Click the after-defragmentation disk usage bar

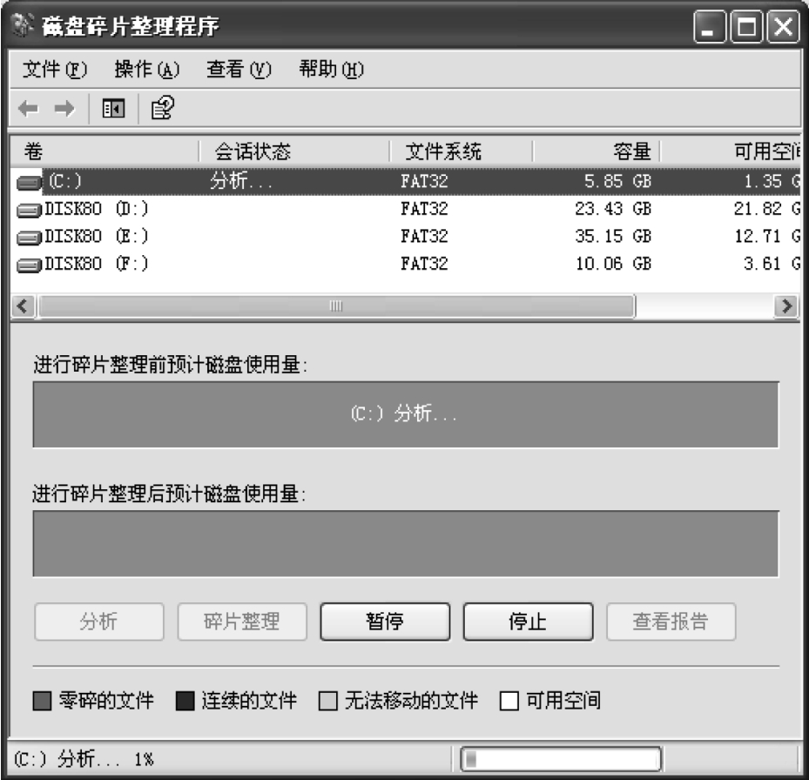406,544
